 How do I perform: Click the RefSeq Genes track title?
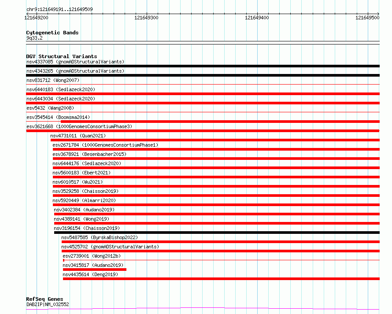[x=44, y=299]
